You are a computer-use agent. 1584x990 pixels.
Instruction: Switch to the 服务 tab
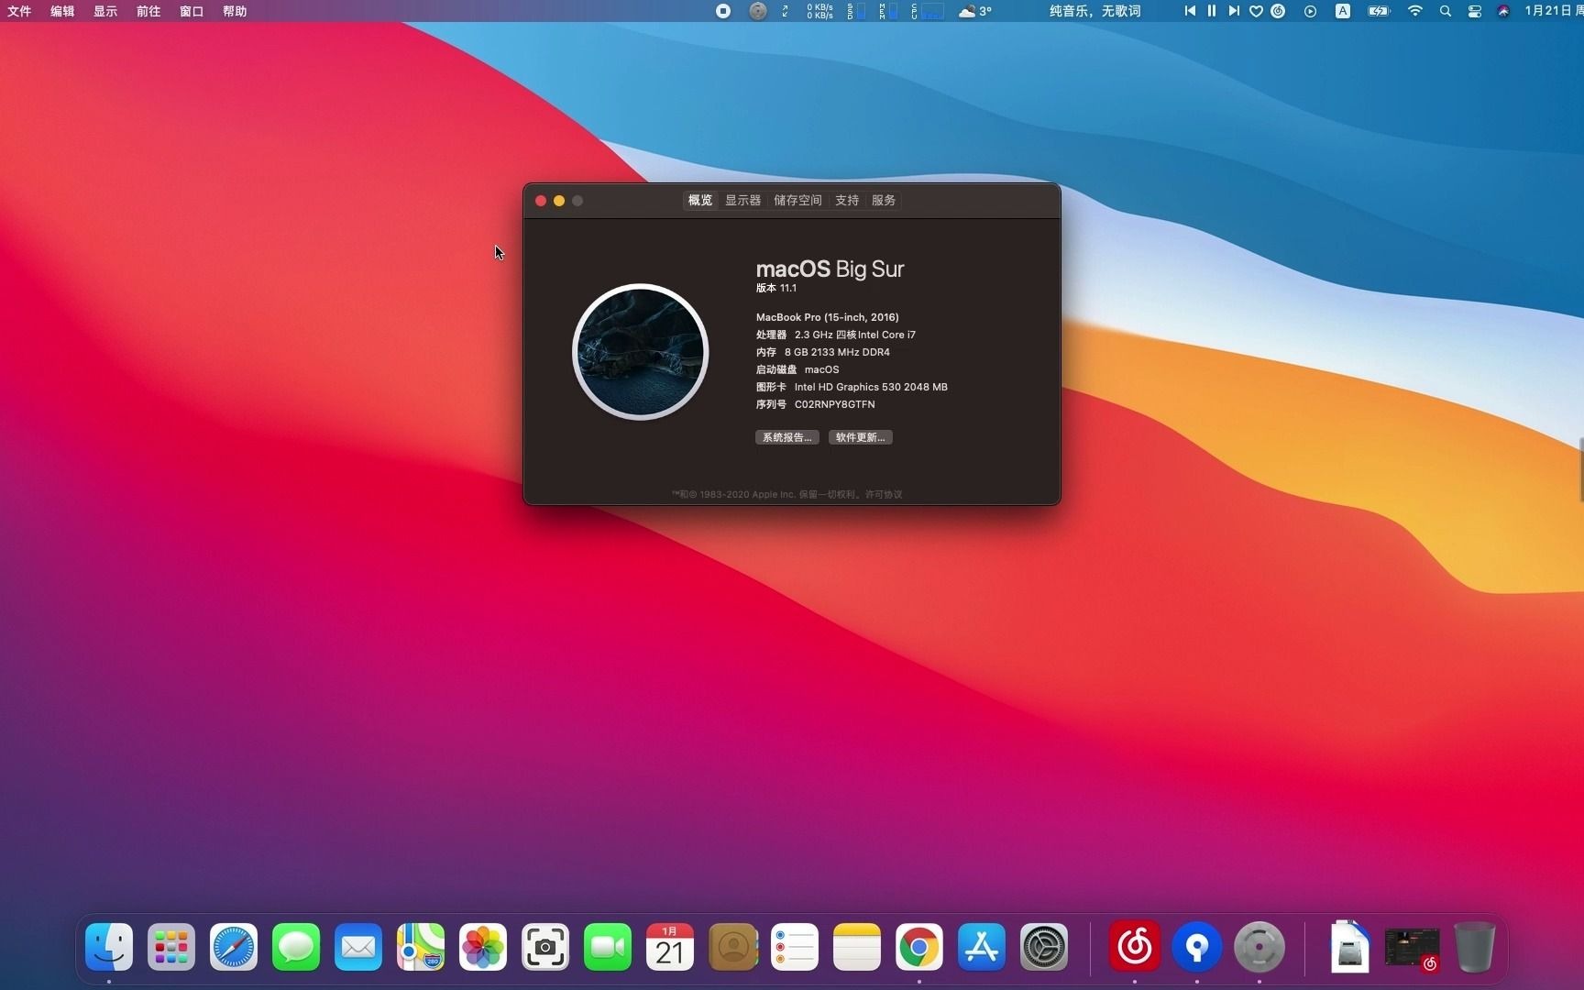(x=884, y=200)
